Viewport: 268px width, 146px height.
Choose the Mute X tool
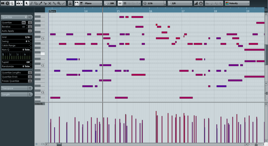pyautogui.click(x=50, y=3)
